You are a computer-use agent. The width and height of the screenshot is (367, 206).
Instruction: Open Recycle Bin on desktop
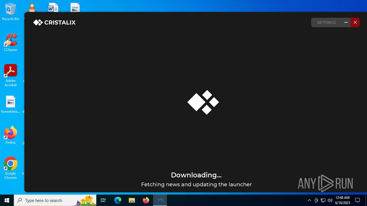[x=11, y=12]
